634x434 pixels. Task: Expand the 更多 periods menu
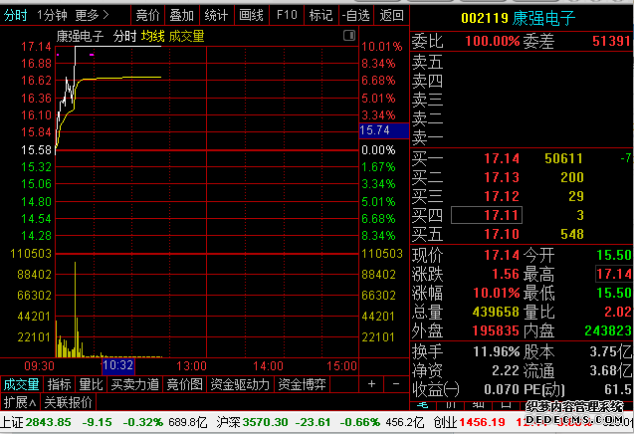[x=92, y=15]
